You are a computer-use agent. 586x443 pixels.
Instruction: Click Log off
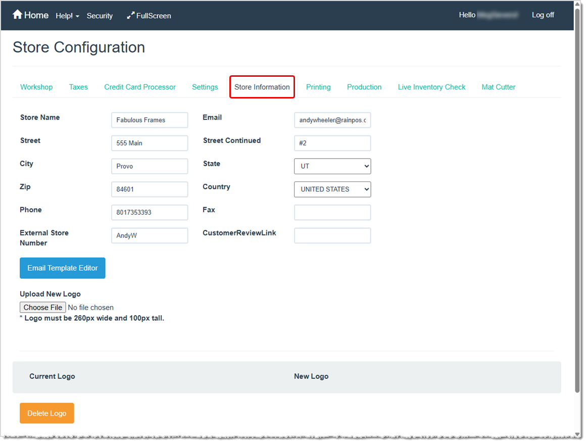coord(543,15)
